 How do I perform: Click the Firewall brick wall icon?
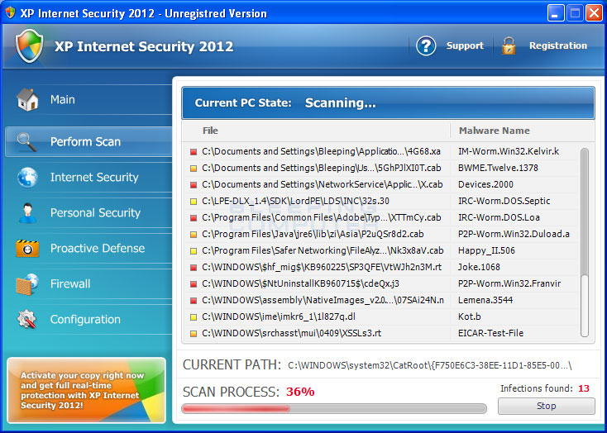coord(27,284)
